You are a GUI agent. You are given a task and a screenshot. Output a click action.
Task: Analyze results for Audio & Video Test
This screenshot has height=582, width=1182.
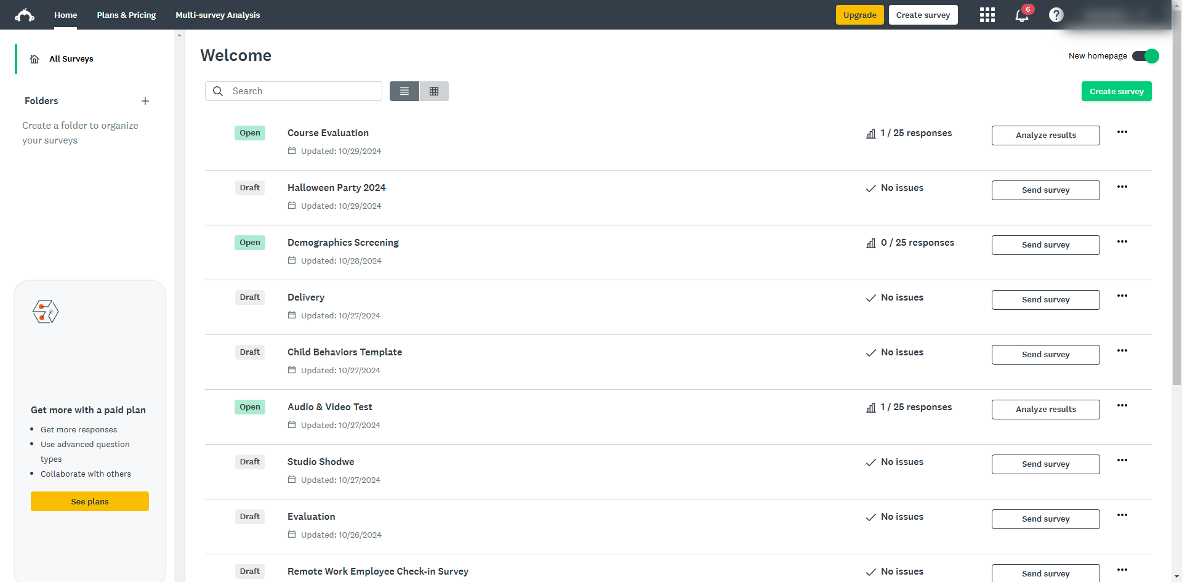(x=1045, y=410)
